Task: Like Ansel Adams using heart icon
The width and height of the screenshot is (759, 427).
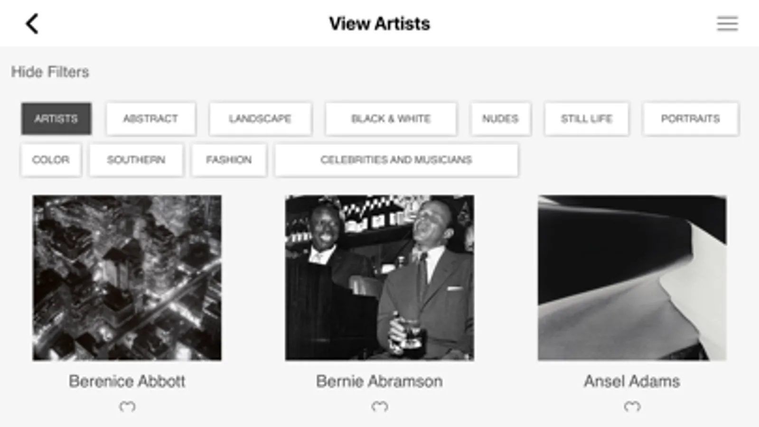Action: (x=632, y=407)
